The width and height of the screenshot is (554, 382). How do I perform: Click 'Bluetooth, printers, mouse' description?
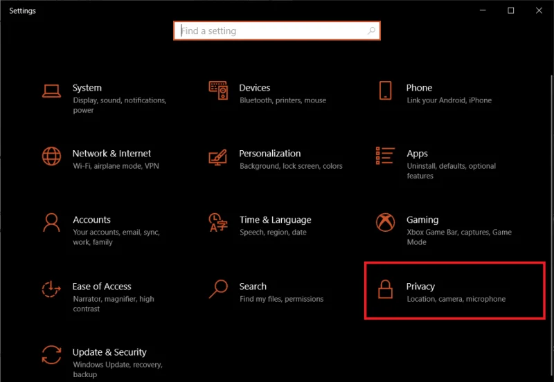[x=283, y=100]
